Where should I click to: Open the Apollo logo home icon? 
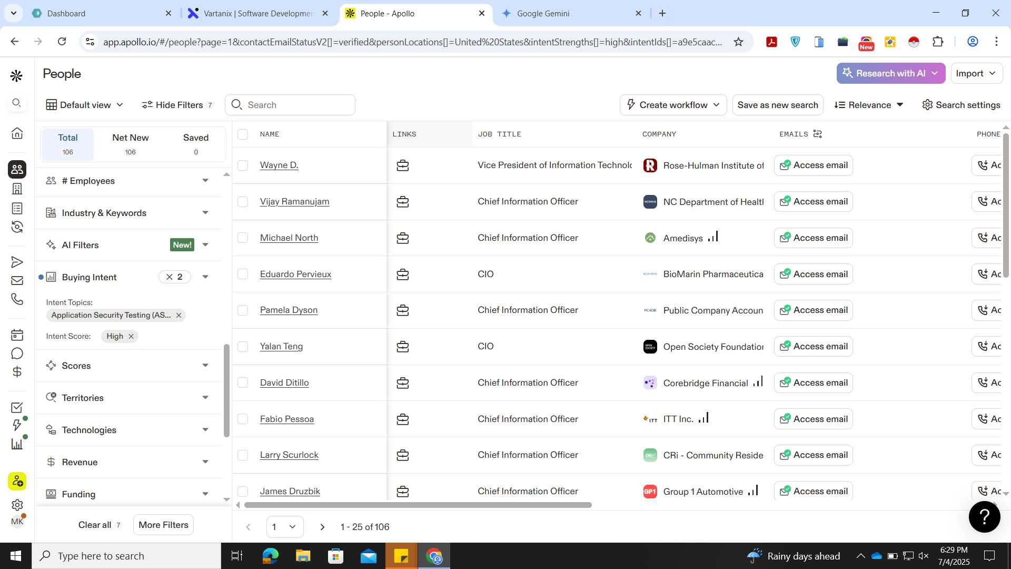point(17,76)
